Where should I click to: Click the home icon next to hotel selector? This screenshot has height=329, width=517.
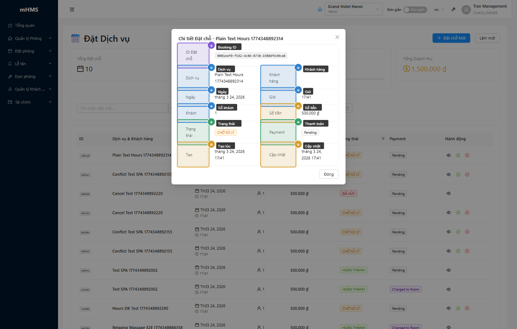tap(320, 9)
